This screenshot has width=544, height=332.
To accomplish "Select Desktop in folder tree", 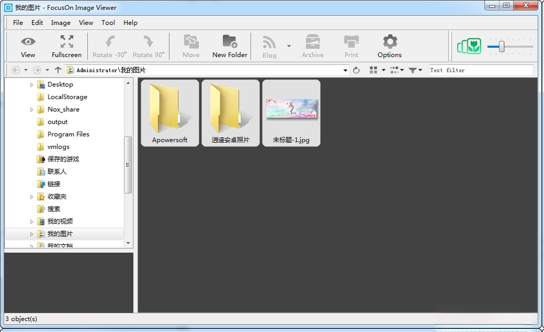I will click(60, 84).
